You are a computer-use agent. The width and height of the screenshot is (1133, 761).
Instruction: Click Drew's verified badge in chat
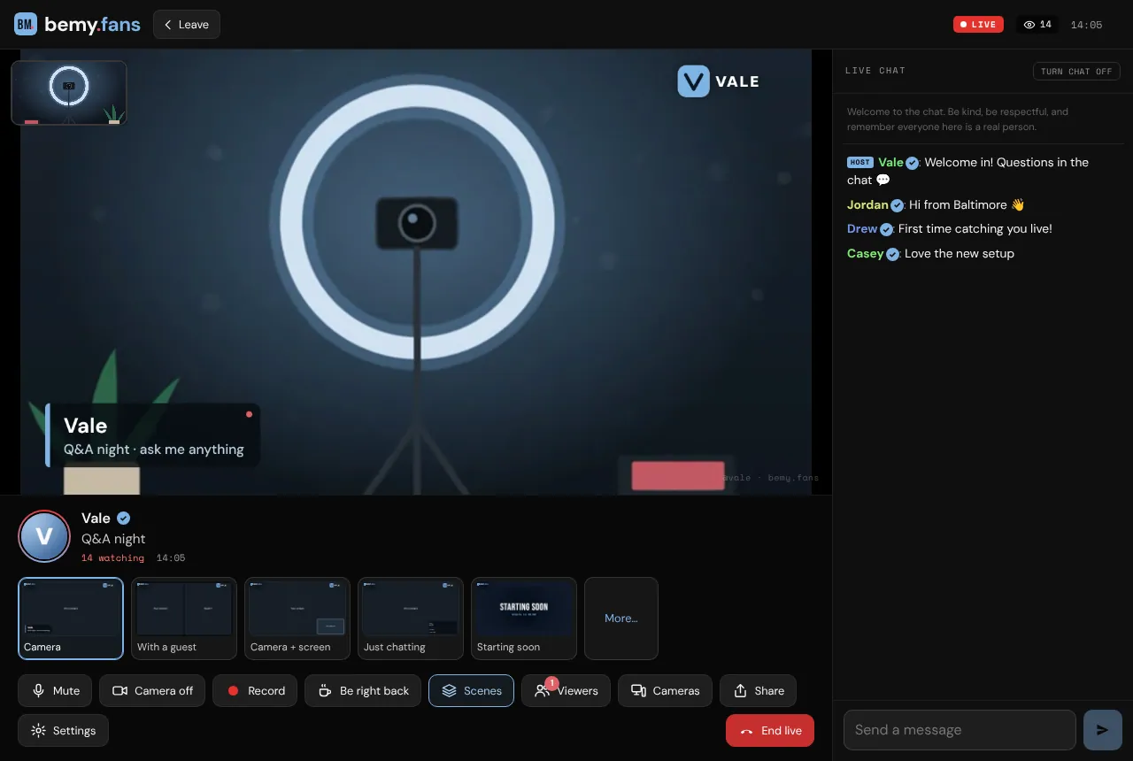886,229
